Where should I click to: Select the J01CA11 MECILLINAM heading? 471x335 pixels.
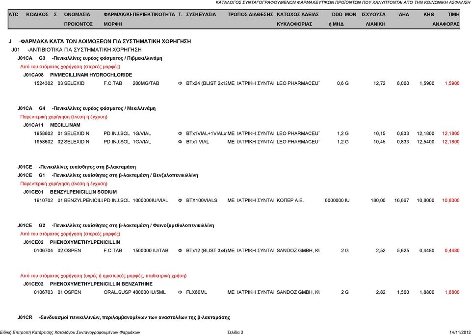click(52, 125)
